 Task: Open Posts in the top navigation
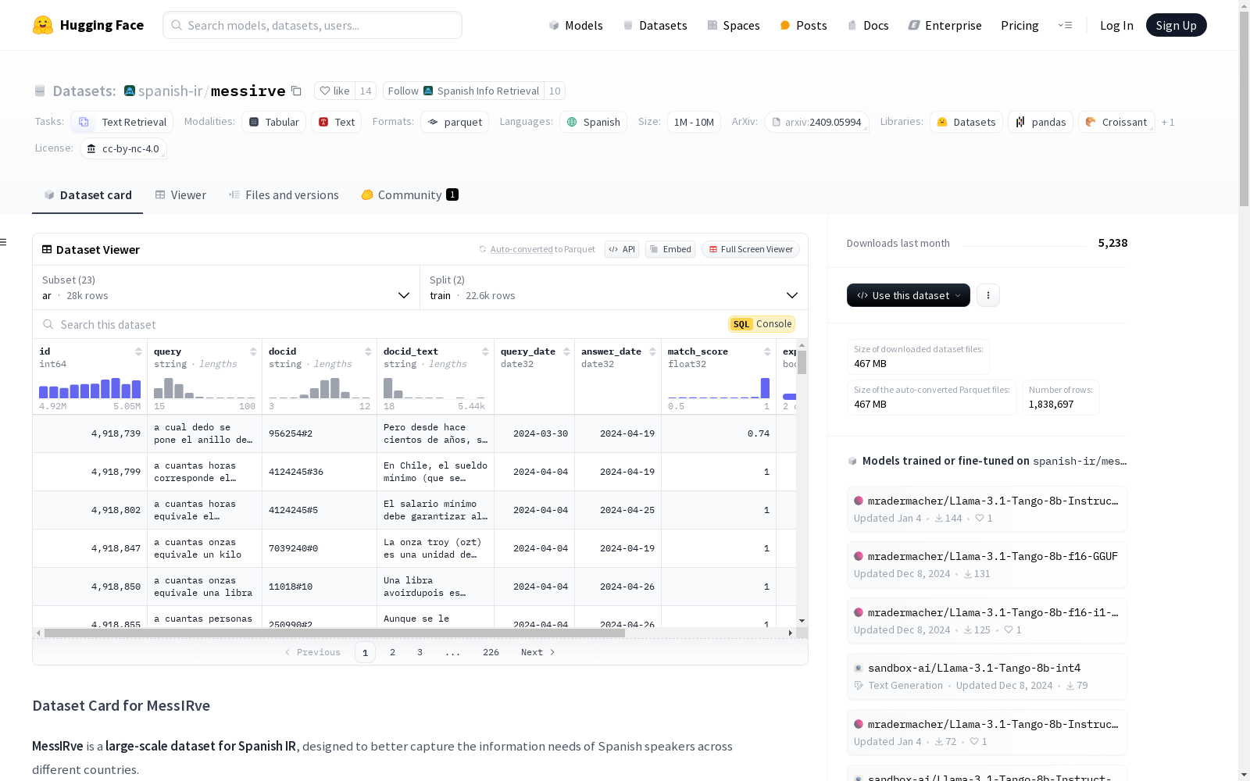click(803, 25)
